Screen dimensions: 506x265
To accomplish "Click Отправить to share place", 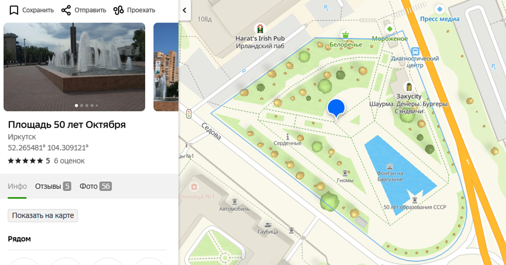I will click(x=91, y=10).
